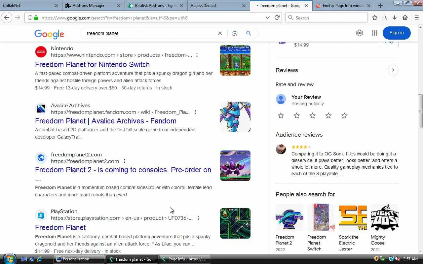Click the Show Desktop icon in the taskbar
The image size is (423, 264).
(x=24, y=259)
